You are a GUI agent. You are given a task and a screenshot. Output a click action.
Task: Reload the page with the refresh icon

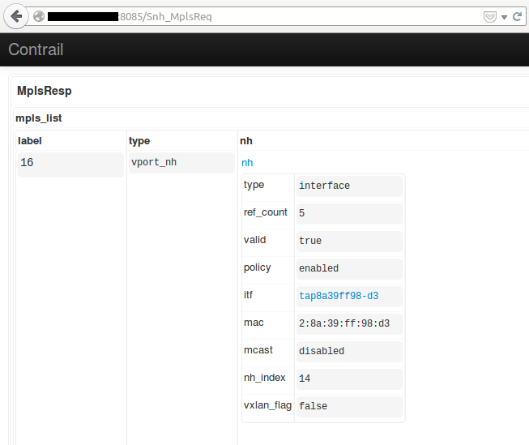coord(517,16)
